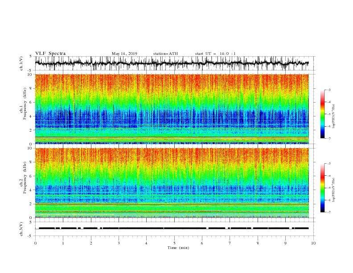Select the "start UT = 14:0 :1" text
The height and width of the screenshot is (273, 353).
click(x=215, y=54)
